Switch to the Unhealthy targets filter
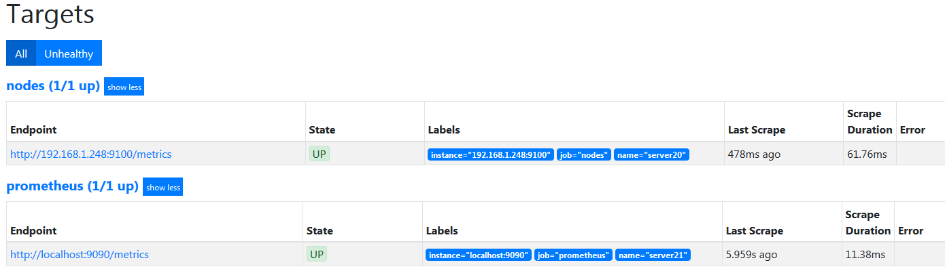The height and width of the screenshot is (271, 945). pos(69,54)
